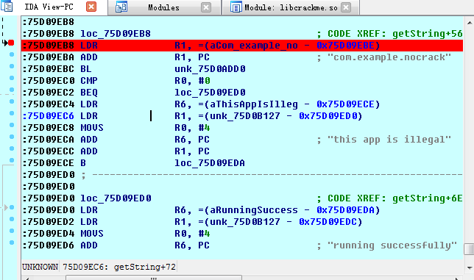The image size is (474, 280).
Task: Click the horizontal scrollbar thumb
Action: (154, 278)
